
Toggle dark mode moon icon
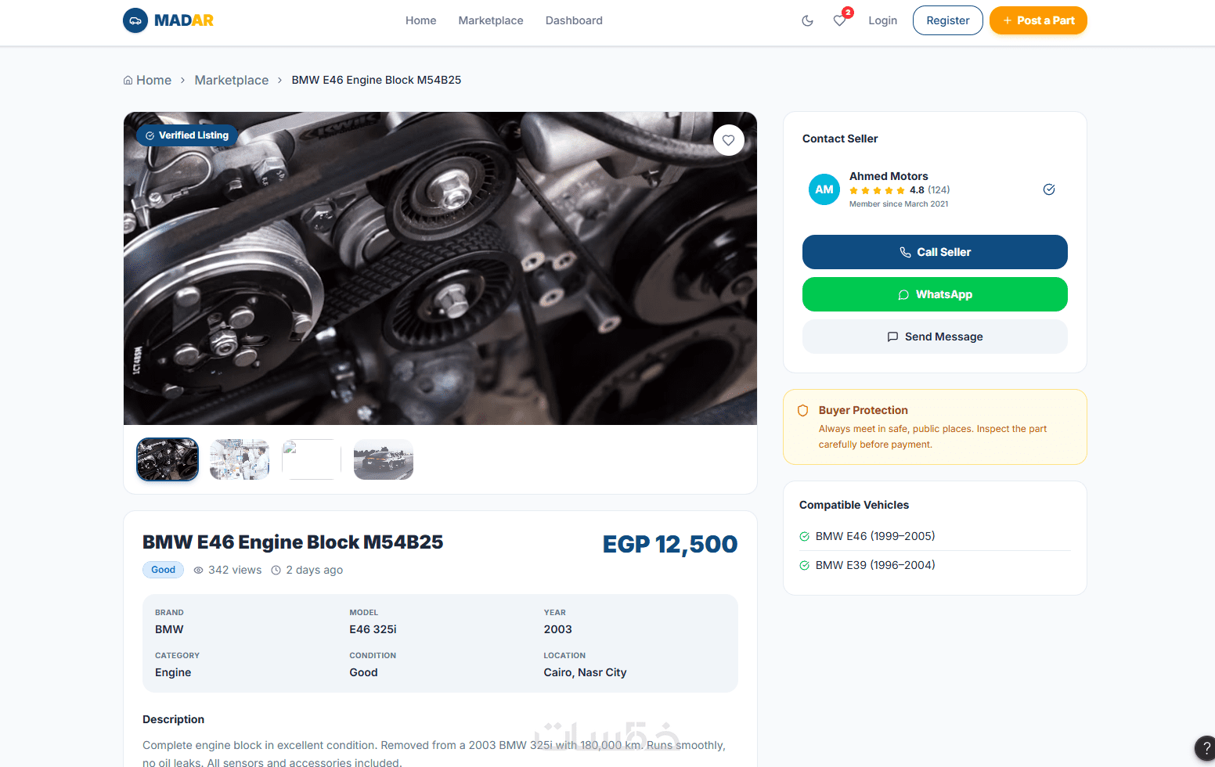(807, 20)
